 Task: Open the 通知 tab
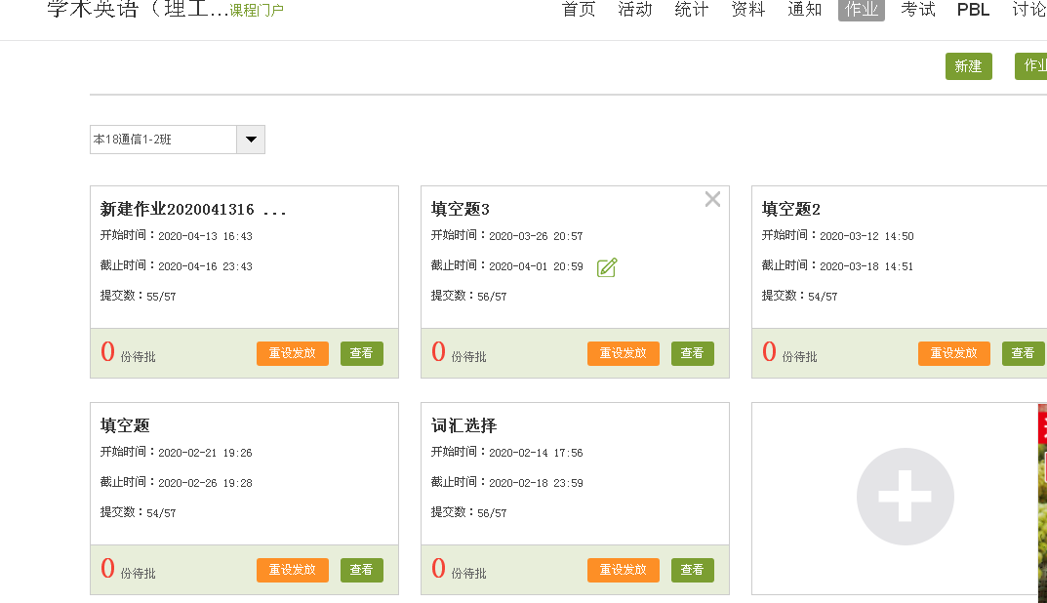[804, 10]
